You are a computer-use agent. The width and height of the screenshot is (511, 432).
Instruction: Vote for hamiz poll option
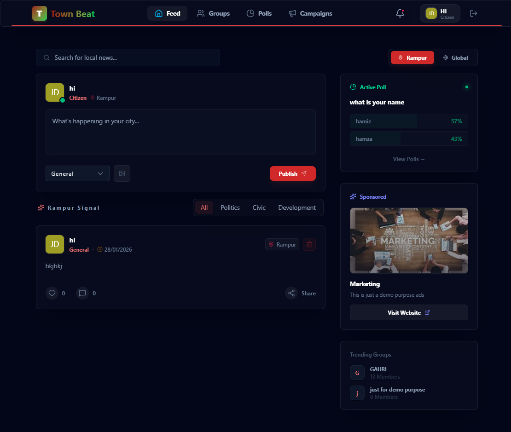click(x=409, y=121)
